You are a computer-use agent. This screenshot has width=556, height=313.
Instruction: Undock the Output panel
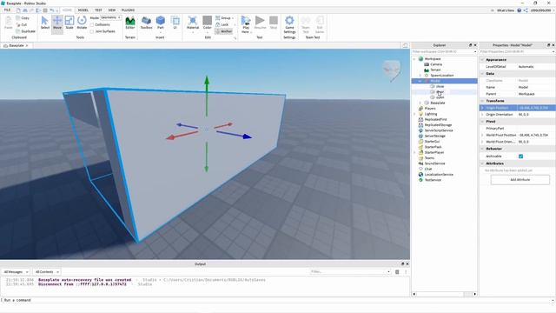coord(402,264)
